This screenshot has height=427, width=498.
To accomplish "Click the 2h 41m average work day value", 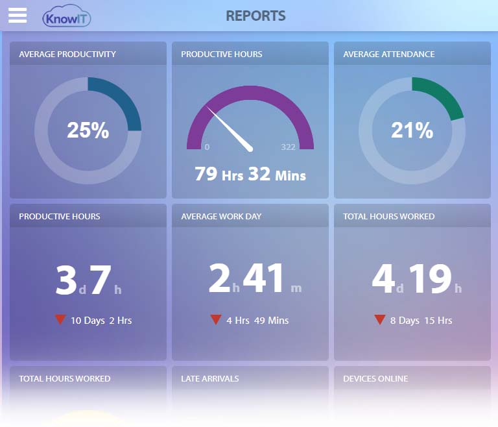I will click(255, 278).
